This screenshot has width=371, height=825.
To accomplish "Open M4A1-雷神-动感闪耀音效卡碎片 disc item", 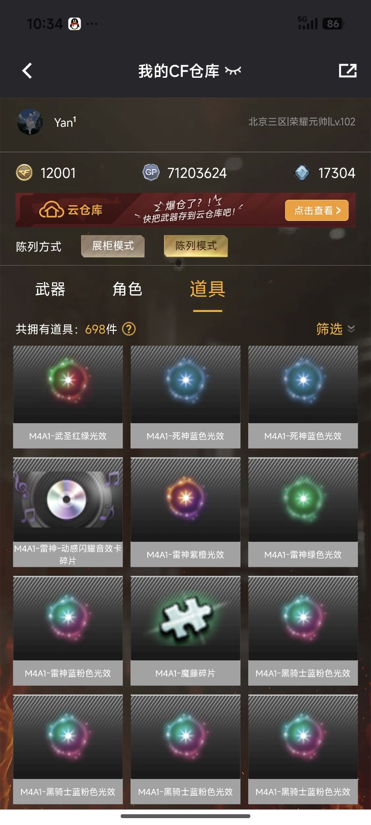I will point(68,512).
